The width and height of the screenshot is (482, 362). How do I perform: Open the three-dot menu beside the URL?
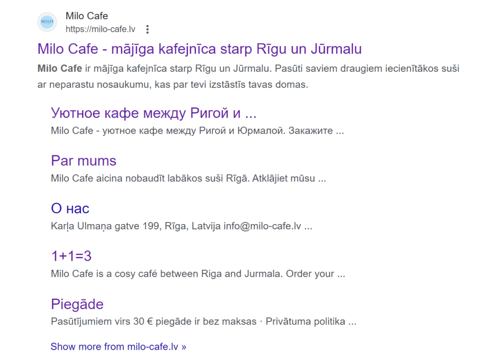pyautogui.click(x=147, y=29)
